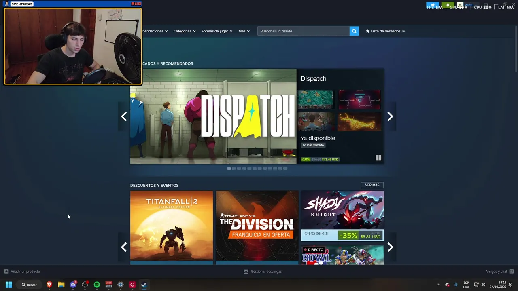This screenshot has height=291, width=518.
Task: Open Gestionar descargas link
Action: click(x=266, y=272)
